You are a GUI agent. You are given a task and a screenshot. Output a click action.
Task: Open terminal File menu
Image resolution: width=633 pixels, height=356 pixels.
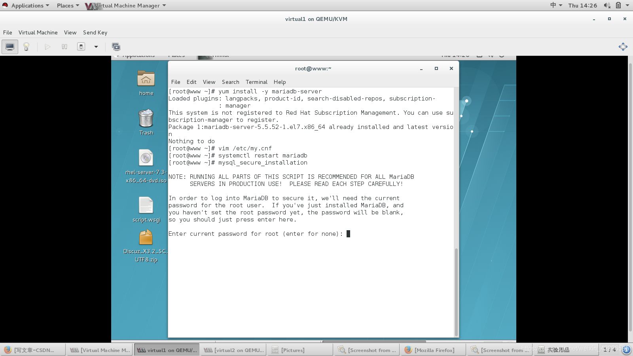coord(176,82)
